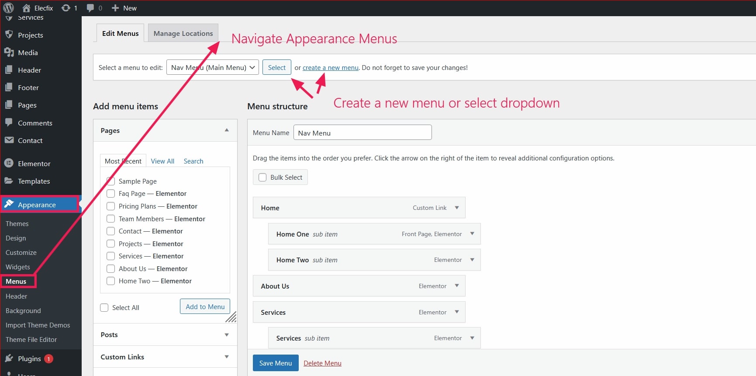The width and height of the screenshot is (756, 376).
Task: Click the WordPress logo icon
Action: tap(8, 8)
